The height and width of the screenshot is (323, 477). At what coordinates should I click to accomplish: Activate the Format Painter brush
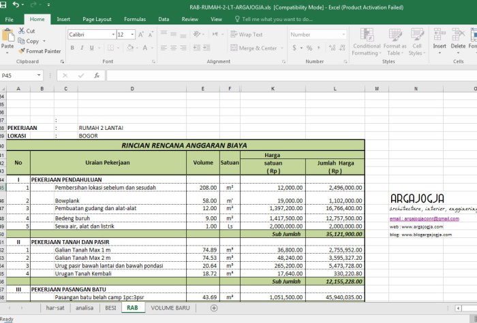40,51
